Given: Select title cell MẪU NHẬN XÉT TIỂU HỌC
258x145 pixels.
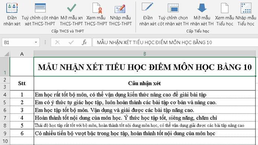Looking at the screenshot, I should 145,67.
